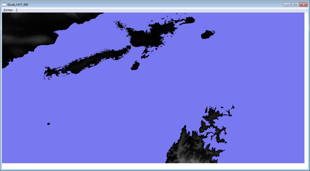
Task: Select the small oval island at upper right
Action: click(208, 35)
